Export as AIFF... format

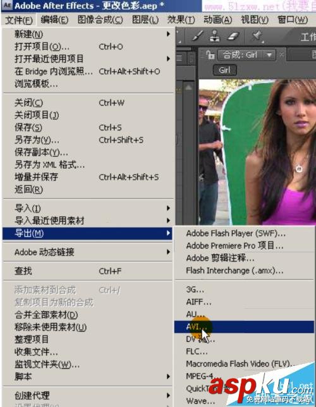244,302
